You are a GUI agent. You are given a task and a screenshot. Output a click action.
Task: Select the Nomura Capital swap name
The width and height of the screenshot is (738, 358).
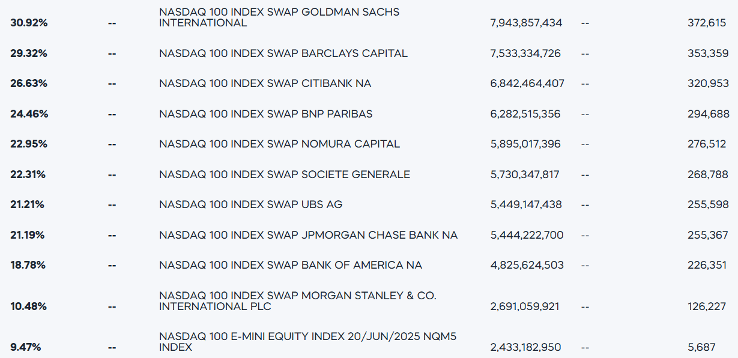click(x=279, y=144)
